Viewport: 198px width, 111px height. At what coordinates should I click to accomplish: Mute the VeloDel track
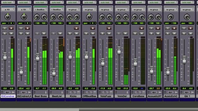pos(125,33)
